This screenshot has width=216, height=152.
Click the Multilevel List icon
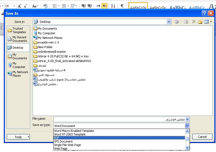click(x=72, y=6)
